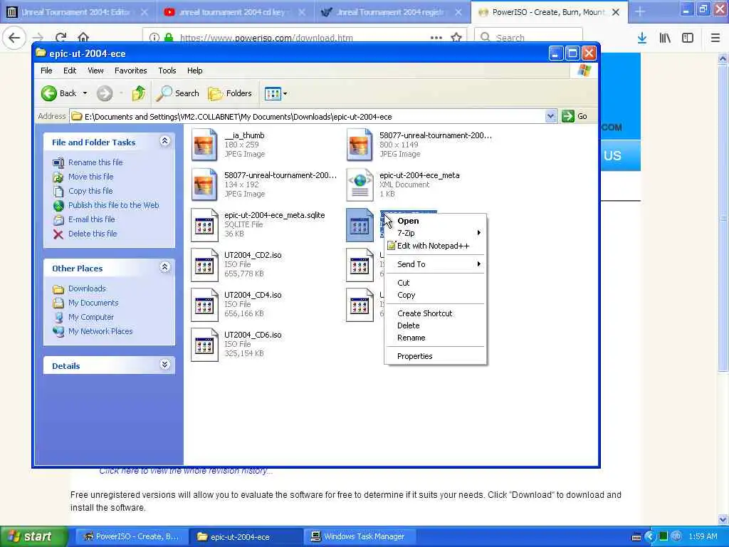Choose Open in the context menu
This screenshot has width=729, height=547.
pyautogui.click(x=436, y=221)
